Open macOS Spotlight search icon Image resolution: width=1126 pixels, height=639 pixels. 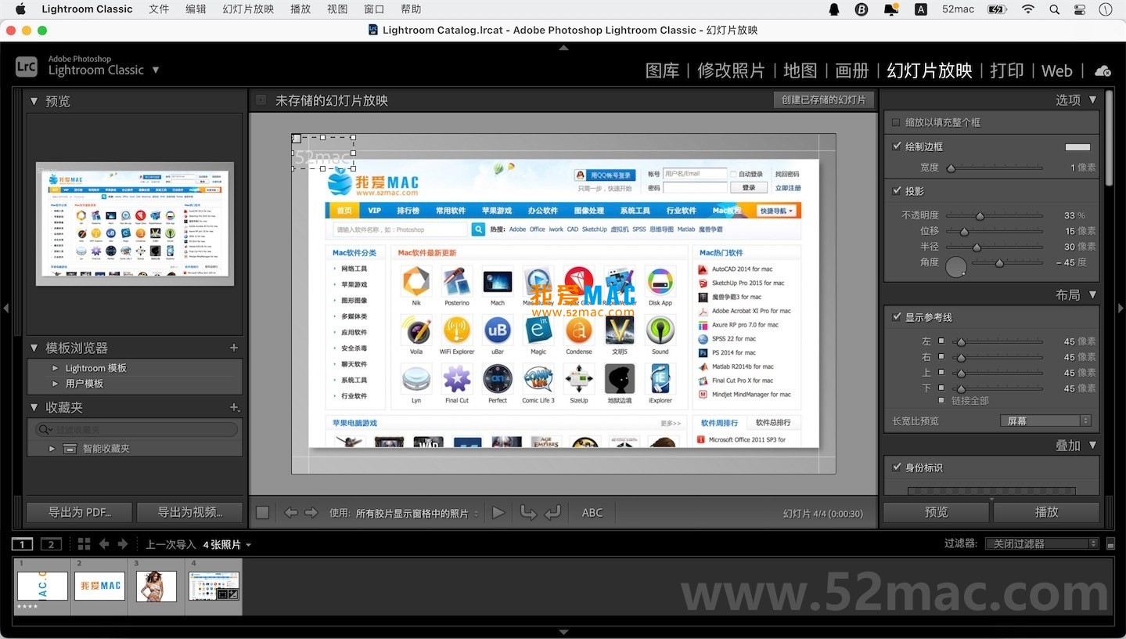[1055, 9]
